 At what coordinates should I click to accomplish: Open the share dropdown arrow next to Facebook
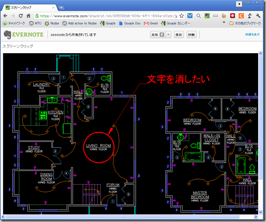point(168,35)
